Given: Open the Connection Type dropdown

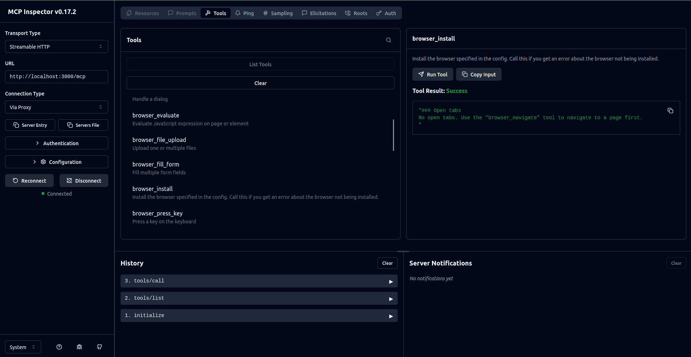Looking at the screenshot, I should [56, 107].
